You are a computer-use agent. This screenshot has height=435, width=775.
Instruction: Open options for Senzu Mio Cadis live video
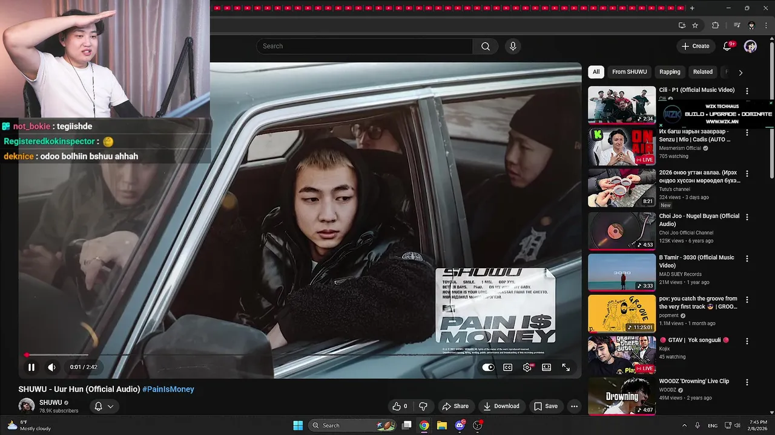coord(747,132)
